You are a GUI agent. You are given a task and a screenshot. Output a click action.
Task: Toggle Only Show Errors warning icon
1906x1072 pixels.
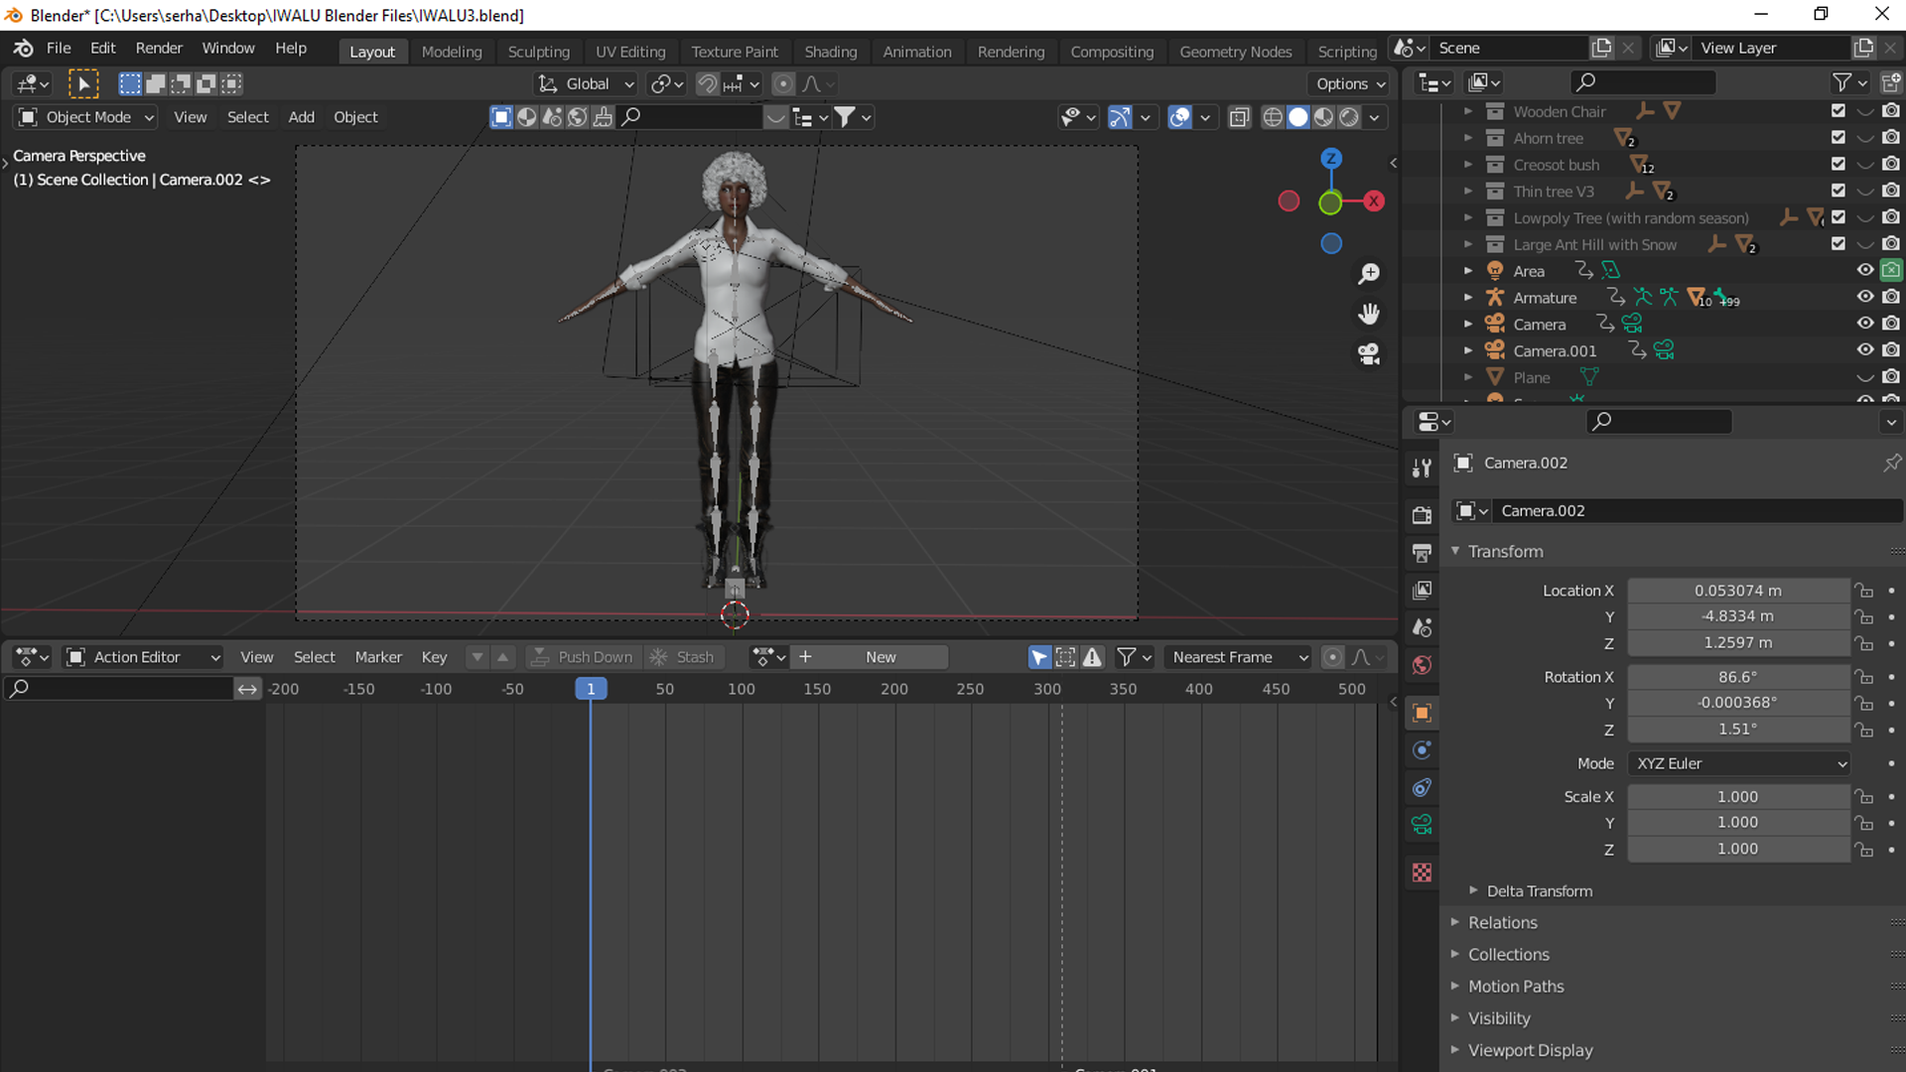tap(1092, 657)
